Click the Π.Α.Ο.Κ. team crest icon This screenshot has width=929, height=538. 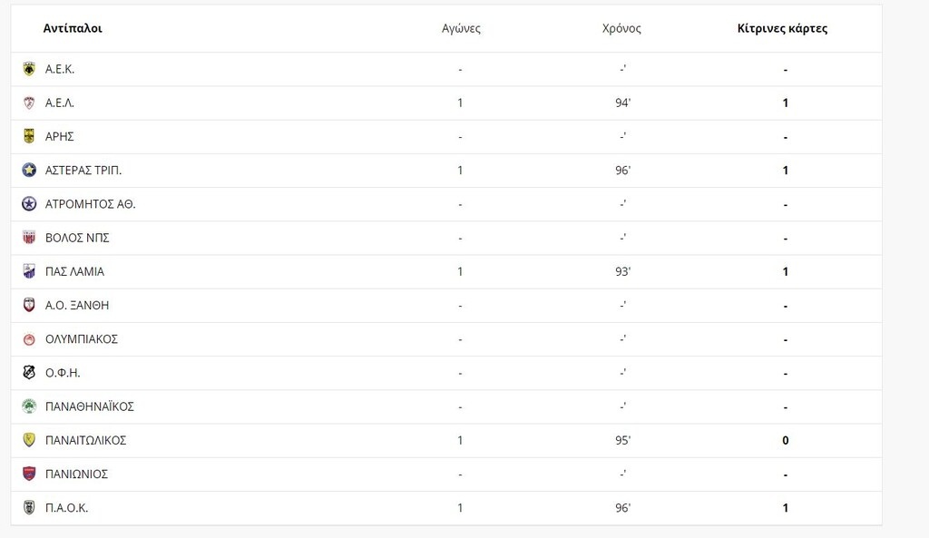coord(29,508)
